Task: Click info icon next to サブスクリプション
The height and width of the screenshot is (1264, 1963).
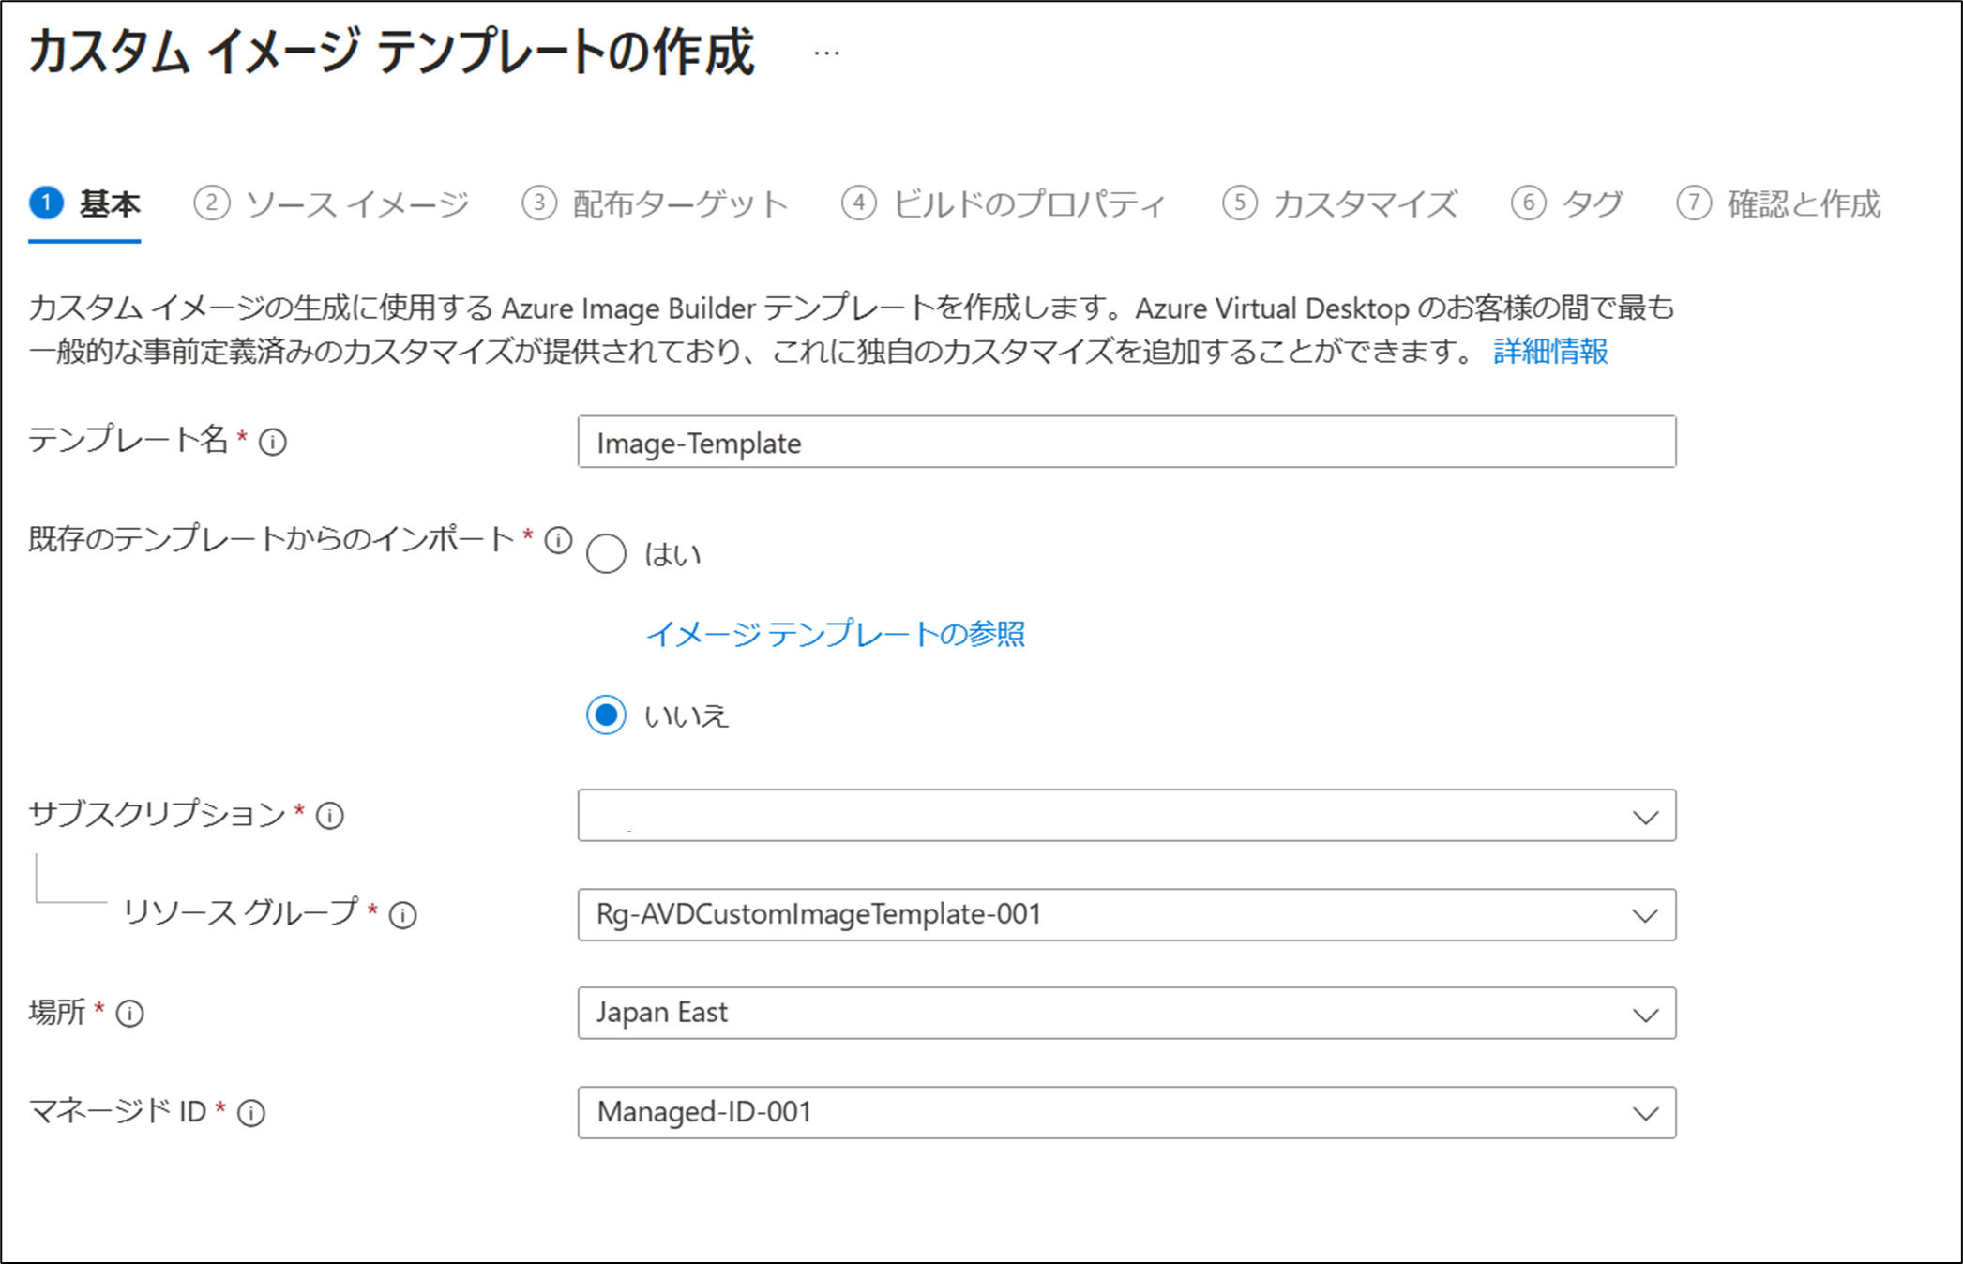Action: [x=330, y=815]
